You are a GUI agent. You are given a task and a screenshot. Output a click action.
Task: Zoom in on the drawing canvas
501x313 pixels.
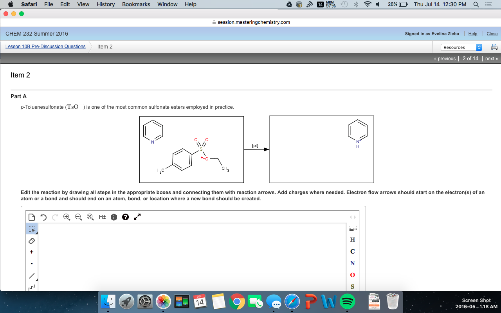coord(67,217)
